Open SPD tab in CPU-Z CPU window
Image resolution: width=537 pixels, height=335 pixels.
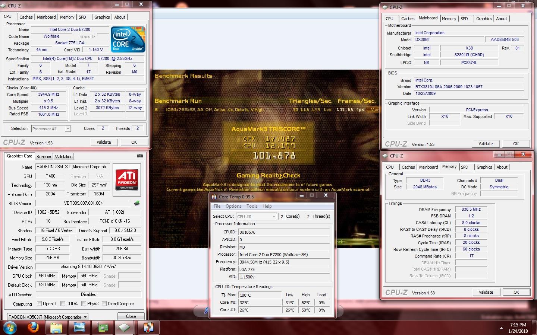tap(82, 17)
